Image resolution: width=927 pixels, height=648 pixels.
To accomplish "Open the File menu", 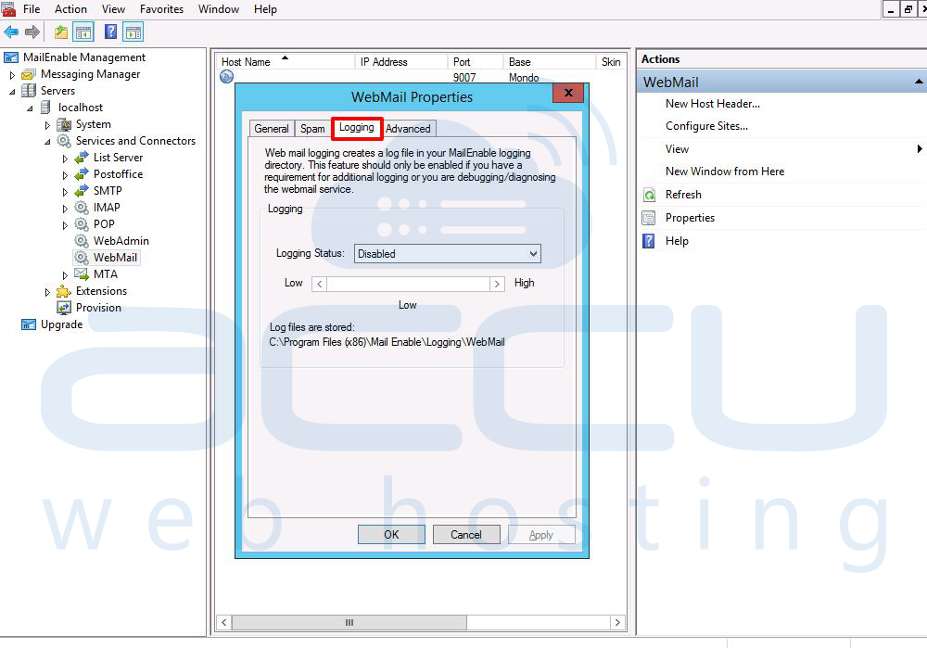I will click(32, 9).
